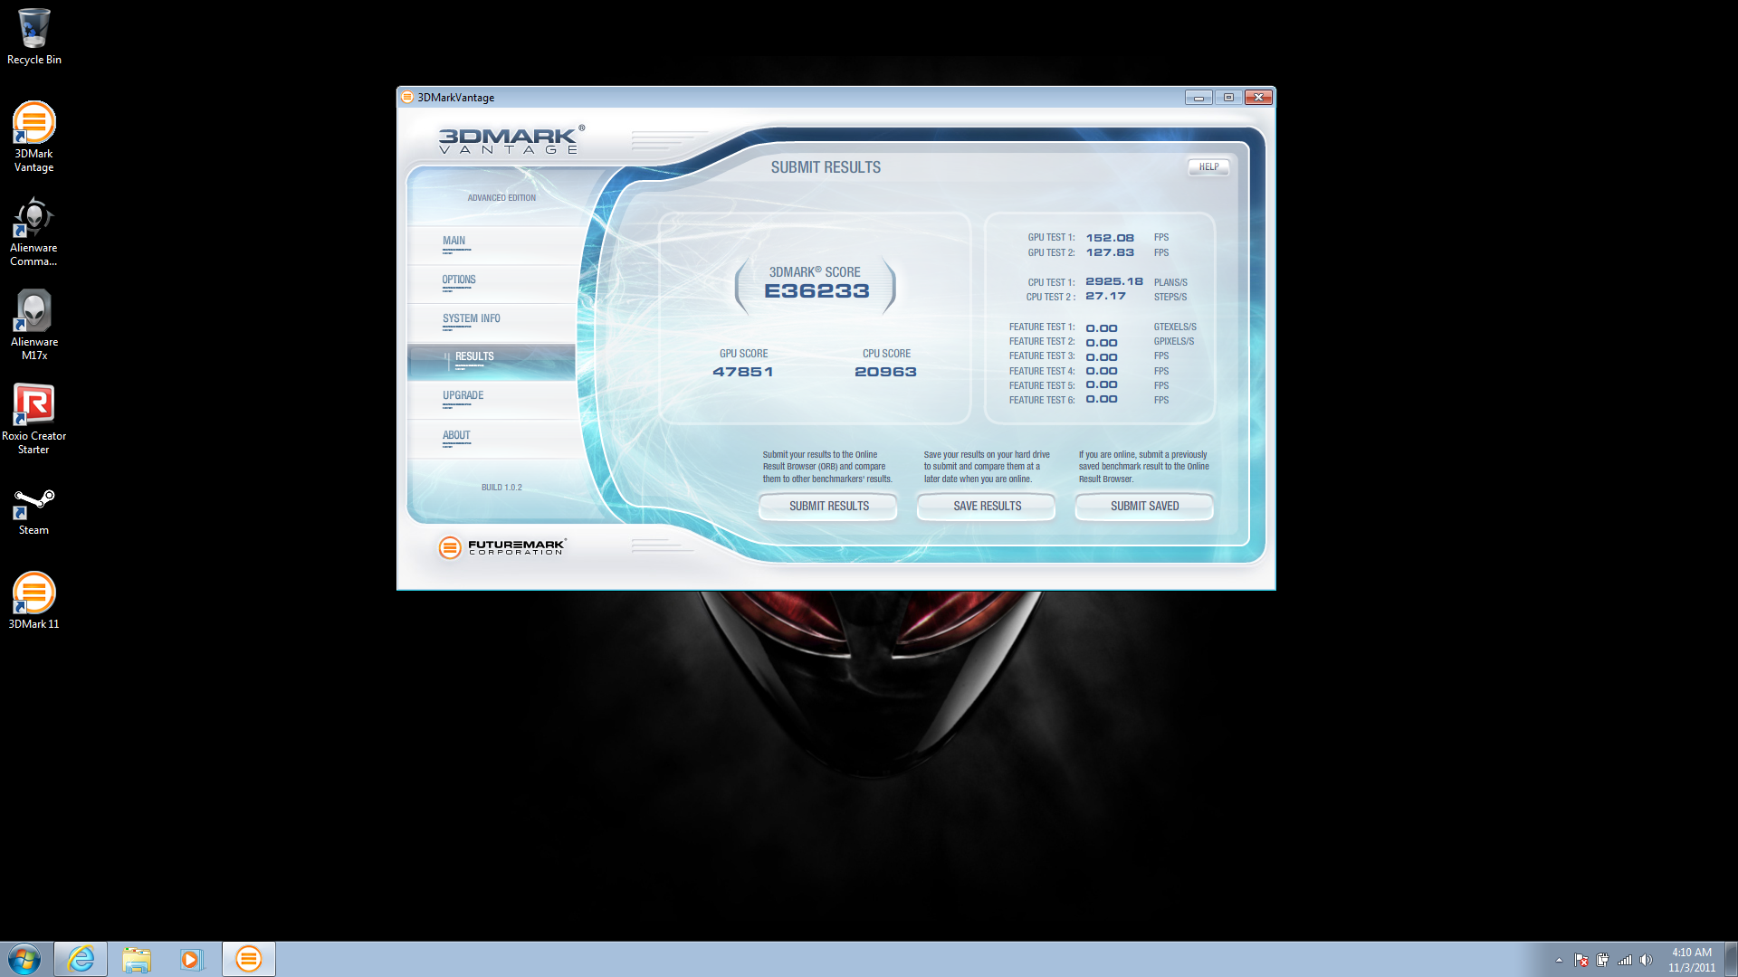Click the Futuremark Corporation logo
Image resolution: width=1738 pixels, height=977 pixels.
click(x=501, y=547)
